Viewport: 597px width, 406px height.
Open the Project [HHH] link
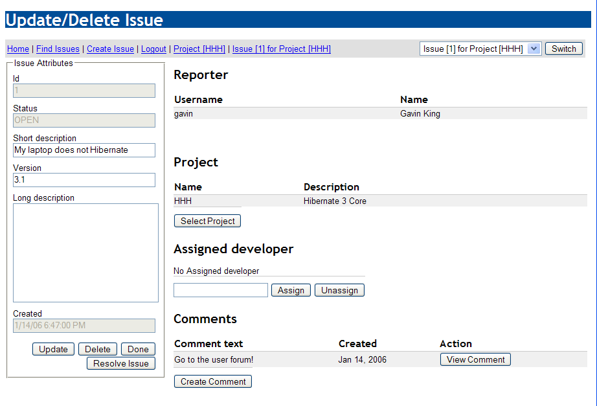pyautogui.click(x=199, y=49)
